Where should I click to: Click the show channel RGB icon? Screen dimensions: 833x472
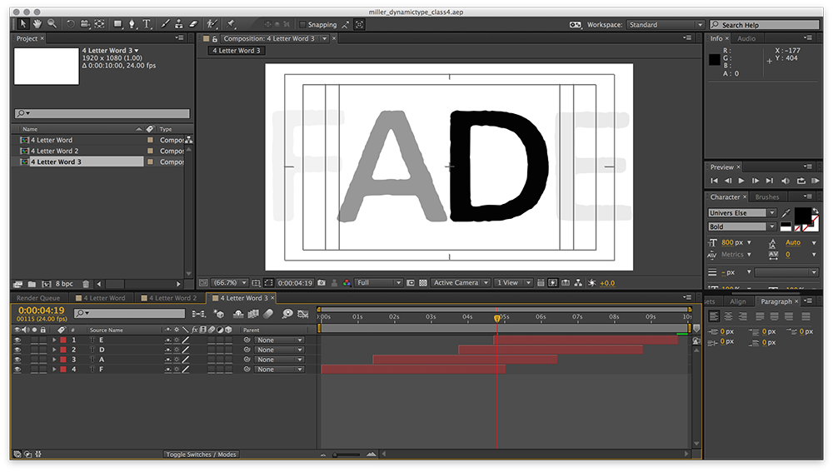point(347,283)
